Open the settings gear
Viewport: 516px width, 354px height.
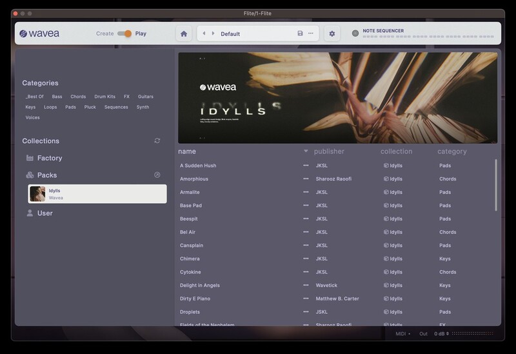click(x=332, y=34)
